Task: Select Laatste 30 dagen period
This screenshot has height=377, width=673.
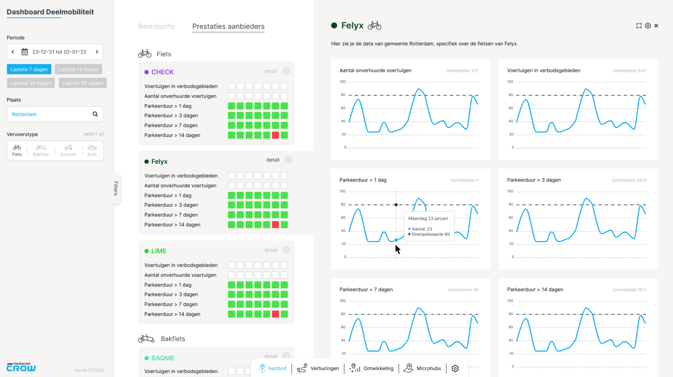Action: 31,83
